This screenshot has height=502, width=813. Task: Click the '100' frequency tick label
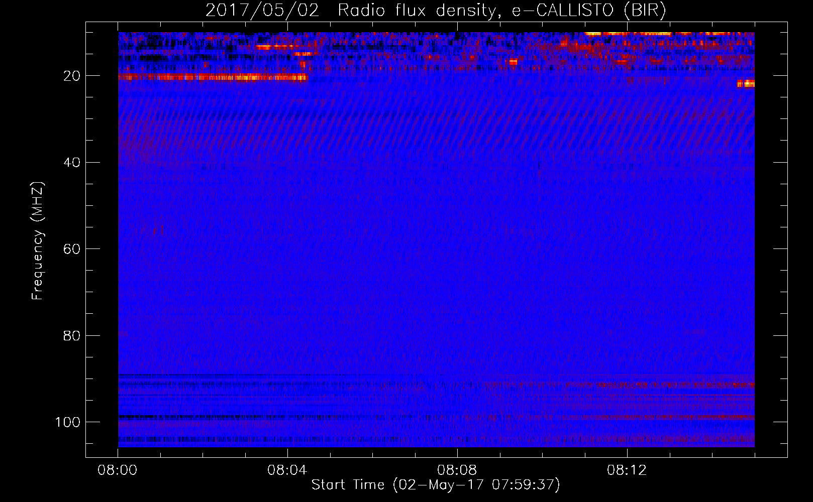pos(68,422)
